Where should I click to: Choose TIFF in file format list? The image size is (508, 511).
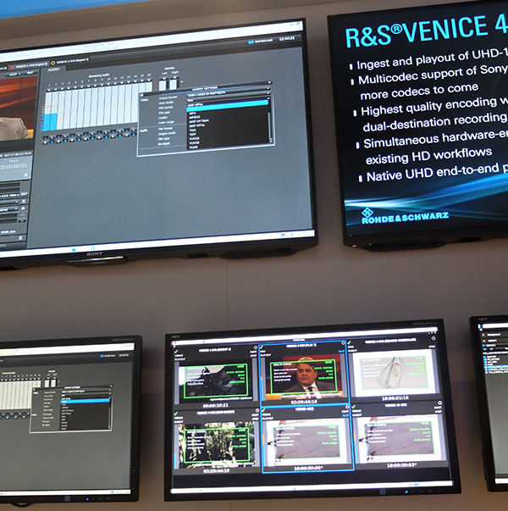point(193,134)
